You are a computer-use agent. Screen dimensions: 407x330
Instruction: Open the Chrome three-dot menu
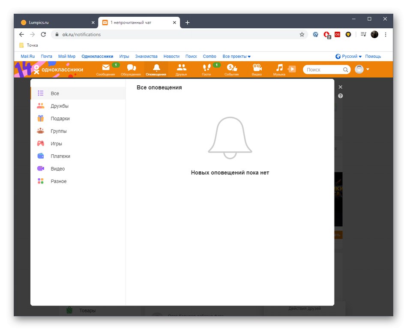pos(386,34)
